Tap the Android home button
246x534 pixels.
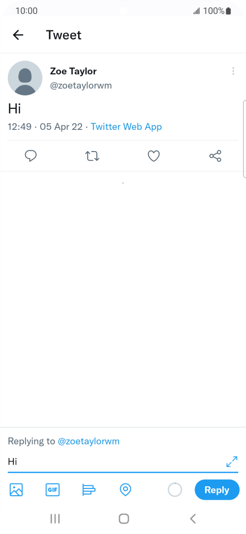124,518
